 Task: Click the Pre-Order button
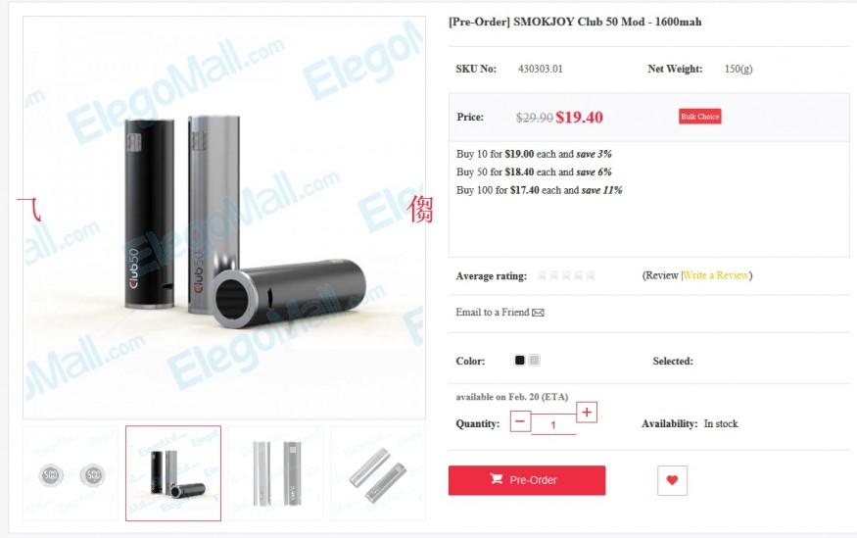click(527, 480)
